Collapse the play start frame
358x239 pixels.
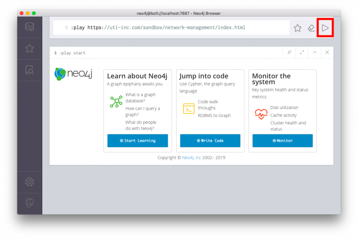click(314, 52)
